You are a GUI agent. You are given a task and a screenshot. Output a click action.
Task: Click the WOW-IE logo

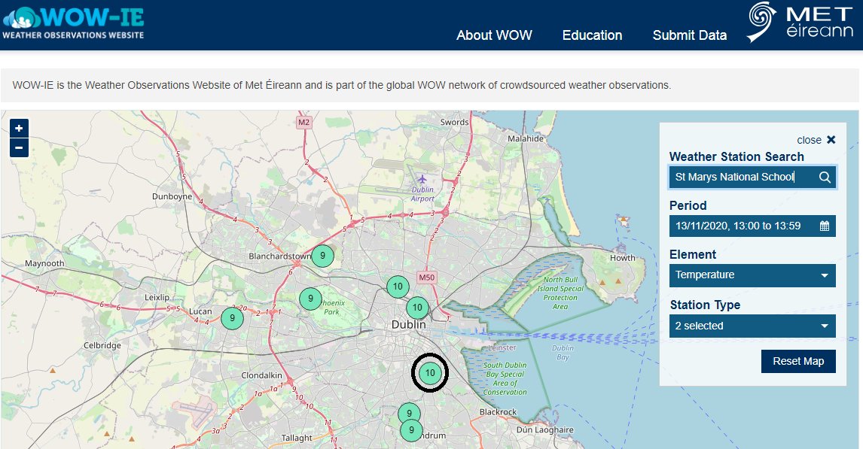click(x=73, y=23)
